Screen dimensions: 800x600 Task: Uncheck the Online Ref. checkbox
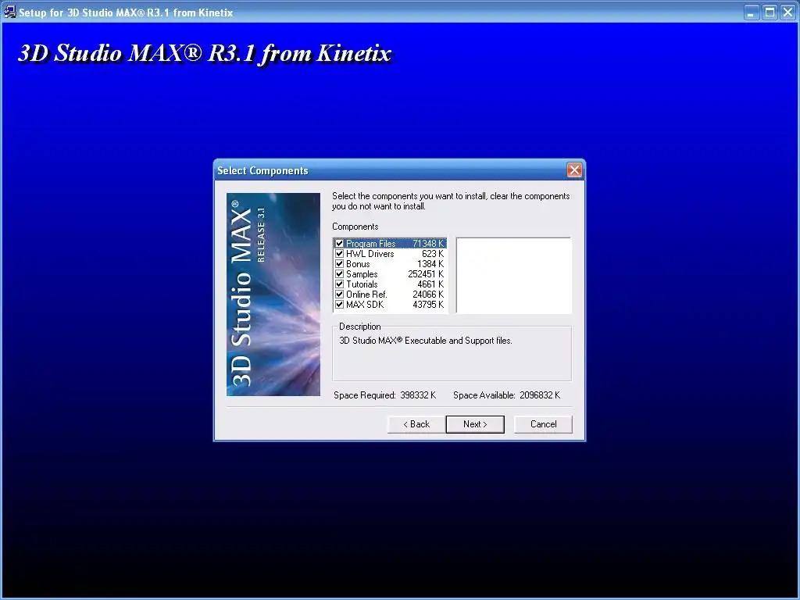339,295
